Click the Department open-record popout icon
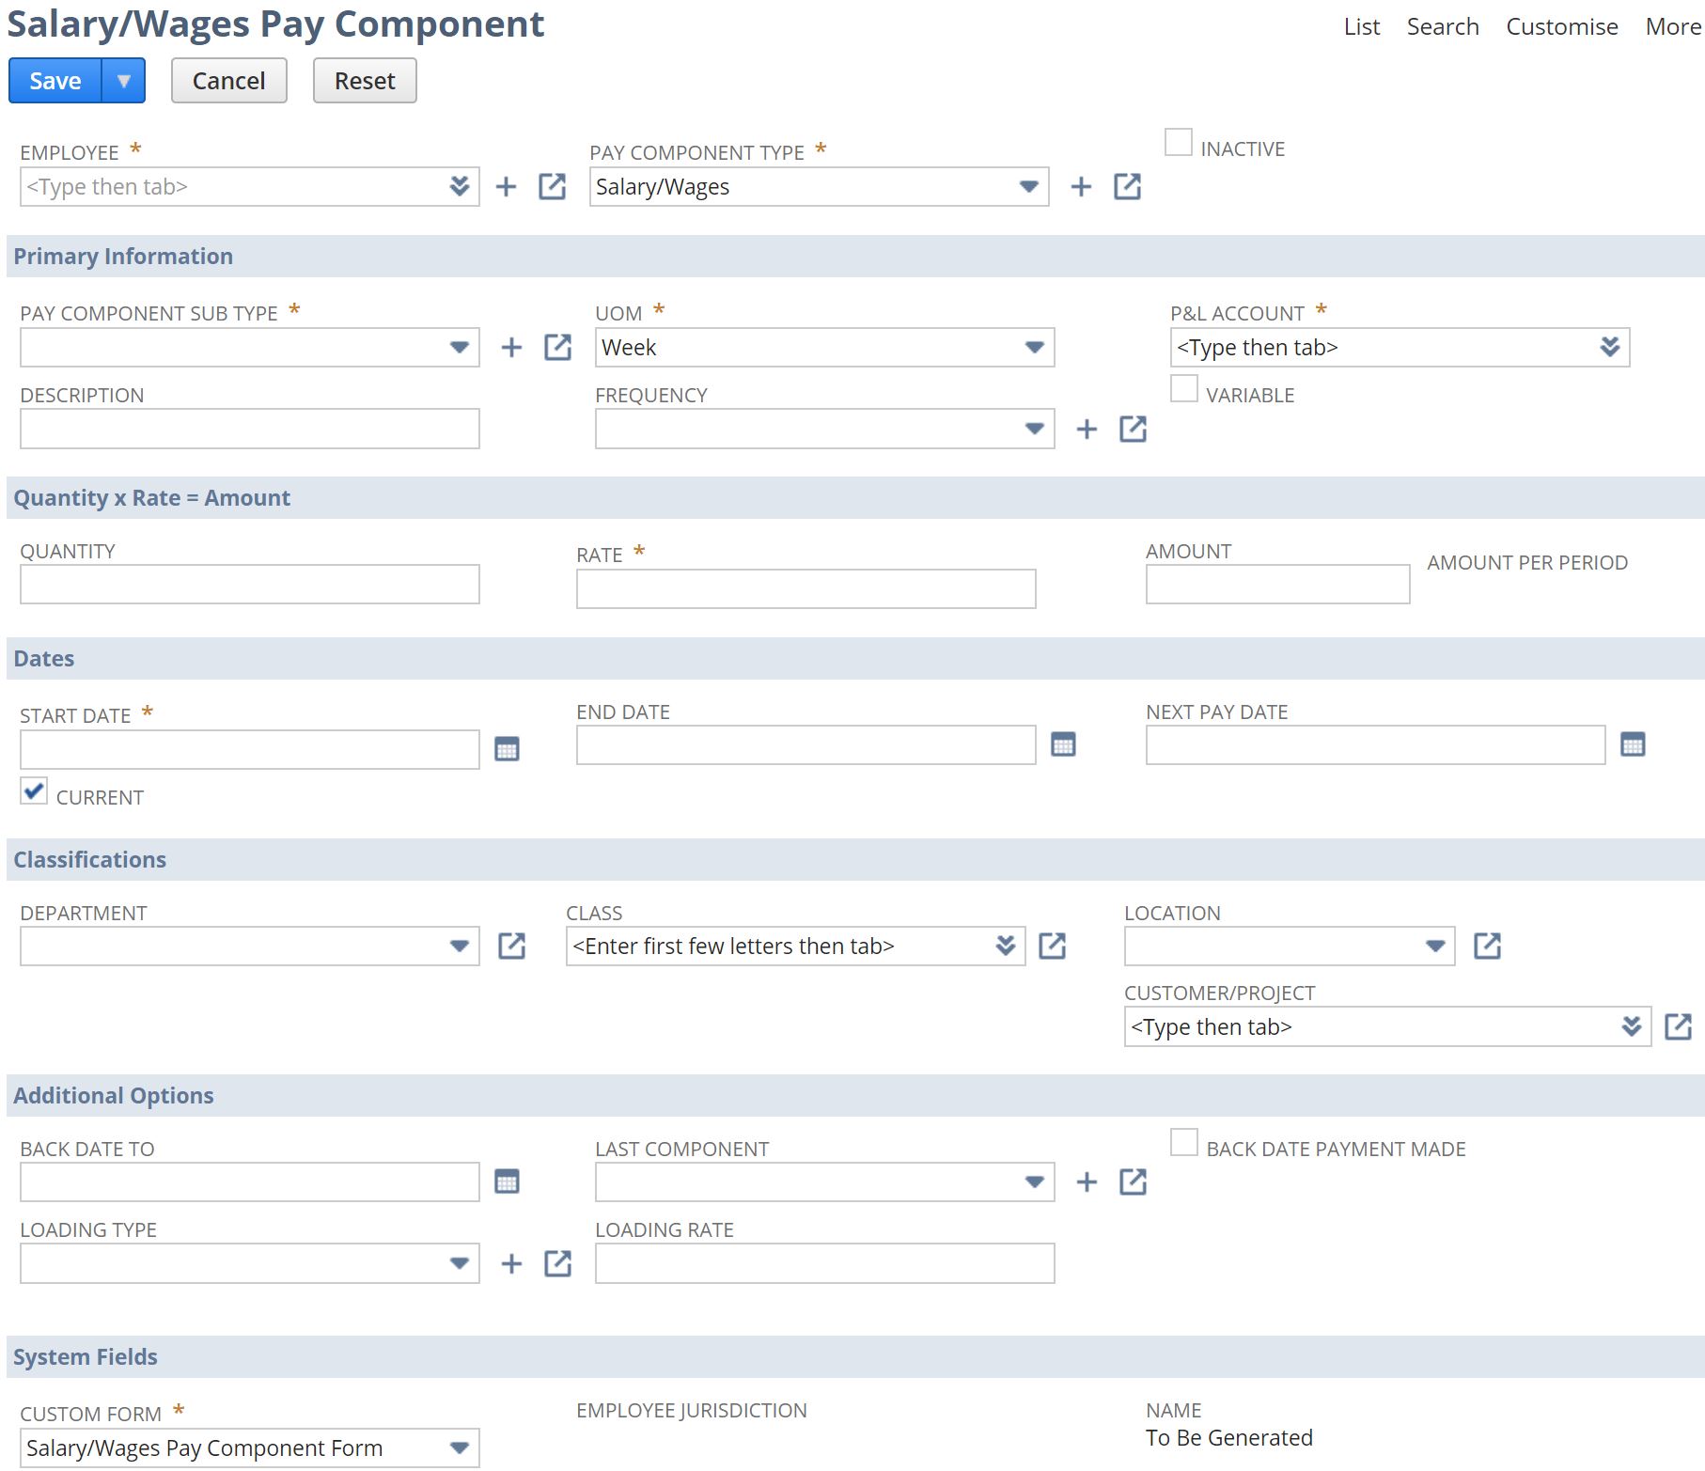1705x1471 pixels. coord(512,946)
